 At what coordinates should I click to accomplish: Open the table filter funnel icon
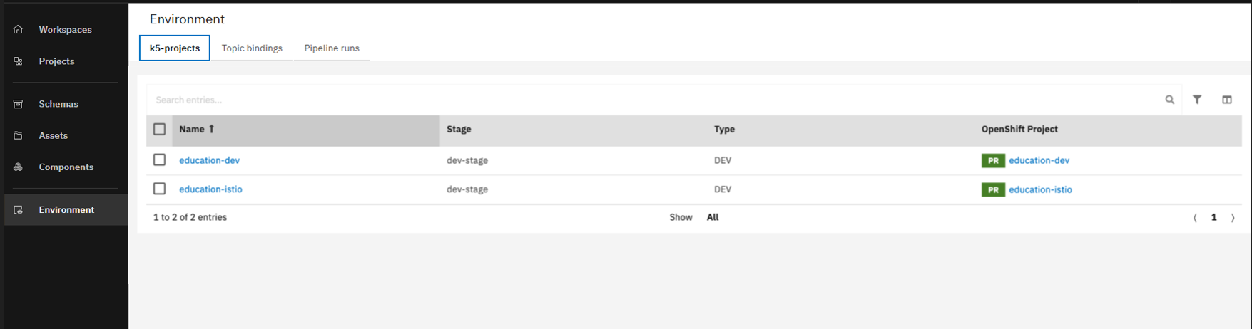1197,100
